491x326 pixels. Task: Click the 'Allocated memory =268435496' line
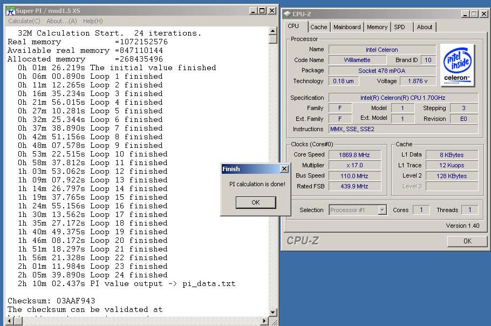tap(85, 59)
